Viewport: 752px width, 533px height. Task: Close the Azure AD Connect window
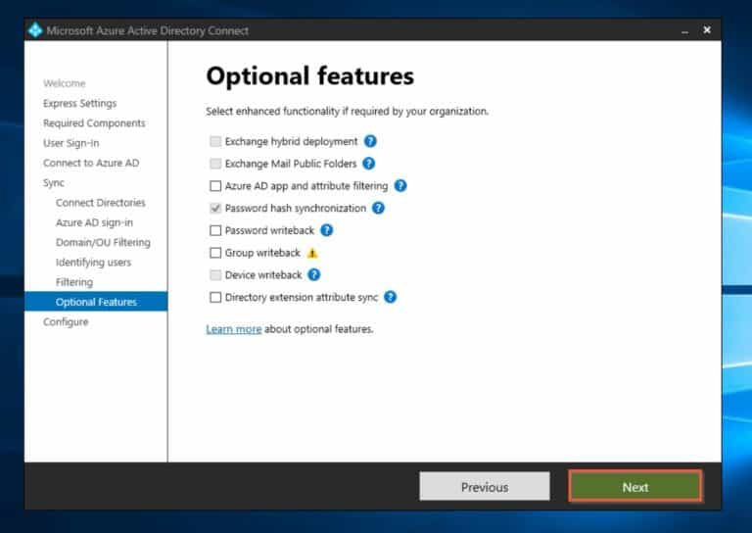pos(707,29)
